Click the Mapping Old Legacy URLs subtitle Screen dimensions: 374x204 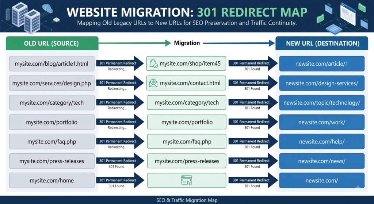tap(187, 23)
